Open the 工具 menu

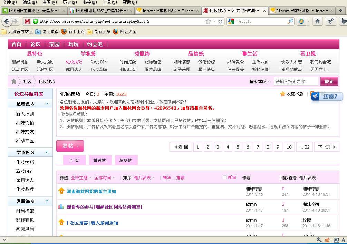tap(110, 2)
